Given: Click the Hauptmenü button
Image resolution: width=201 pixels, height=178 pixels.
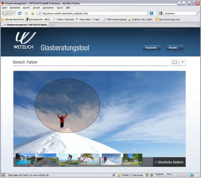Looking at the screenshot, I should pos(152,48).
